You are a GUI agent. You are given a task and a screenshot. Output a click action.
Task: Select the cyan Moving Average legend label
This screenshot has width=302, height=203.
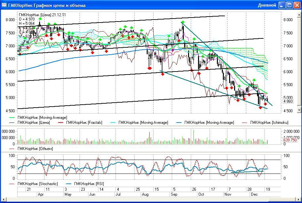143,123
